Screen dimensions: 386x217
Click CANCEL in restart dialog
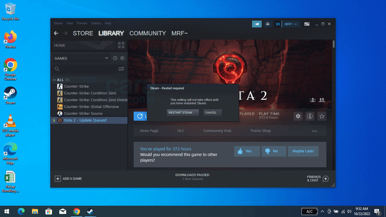click(x=212, y=113)
